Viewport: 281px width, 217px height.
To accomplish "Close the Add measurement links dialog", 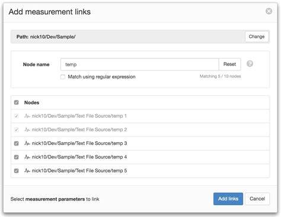I will (269, 11).
